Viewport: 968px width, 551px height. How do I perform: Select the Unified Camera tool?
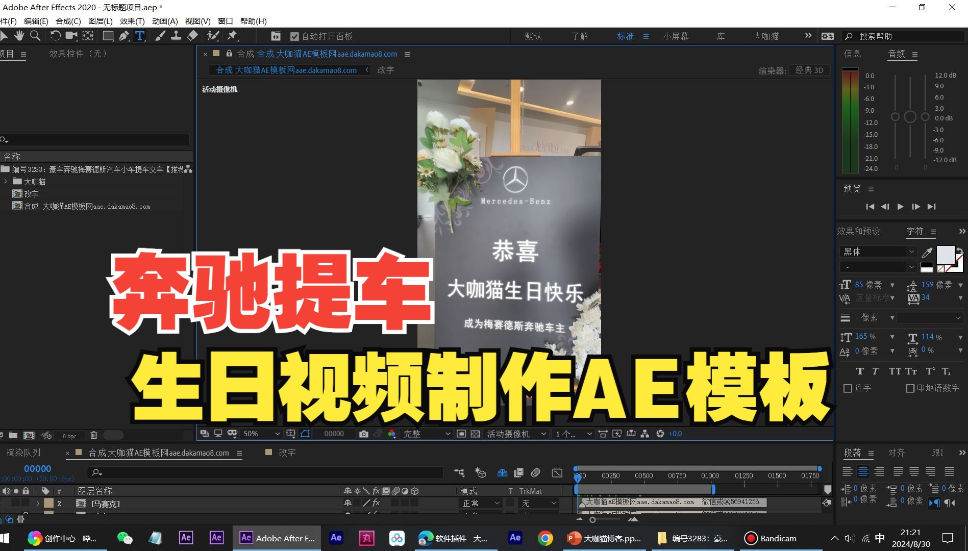(x=71, y=36)
